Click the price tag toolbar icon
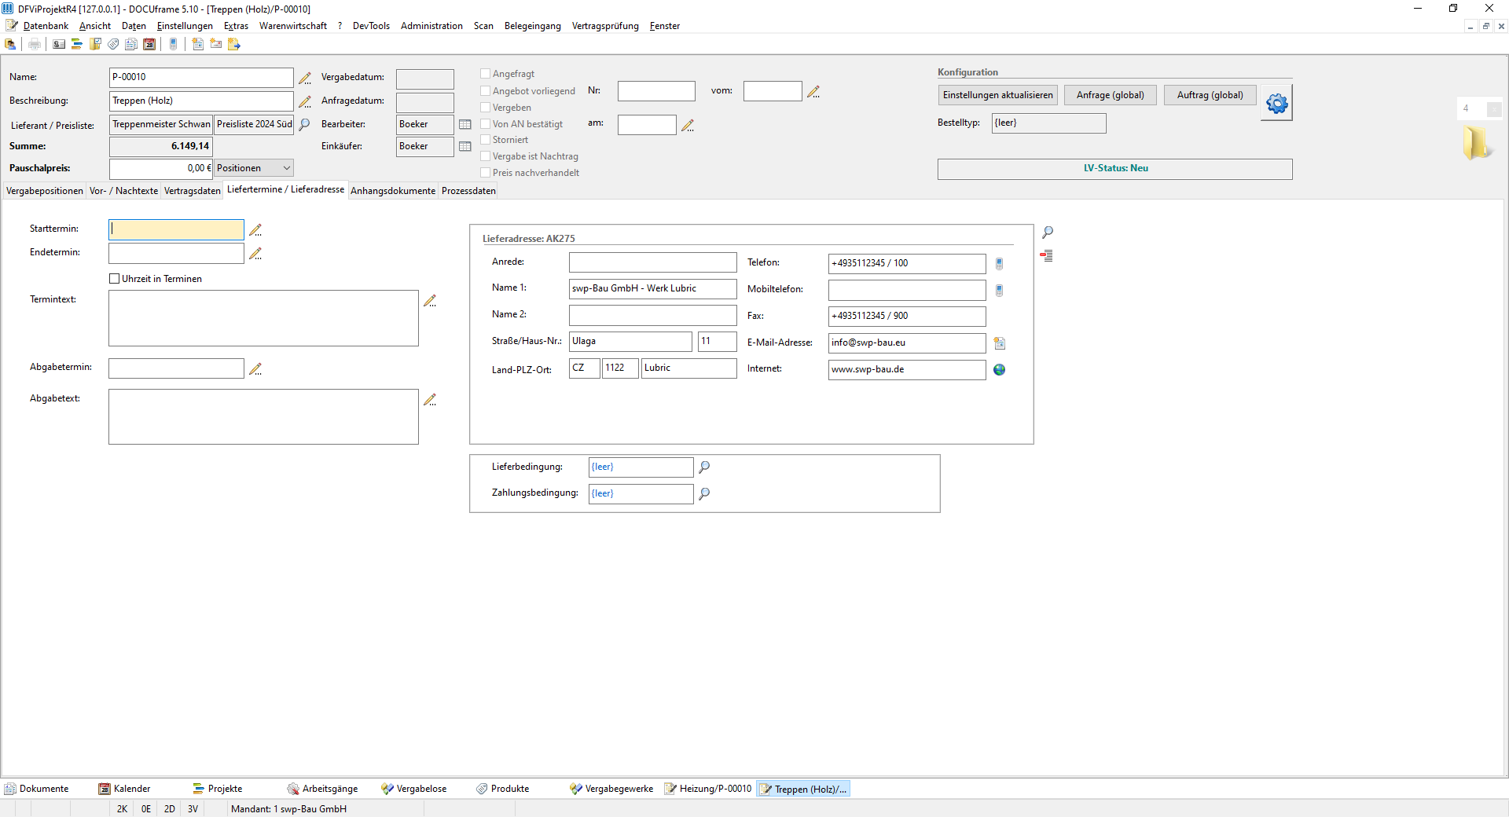 tap(113, 45)
